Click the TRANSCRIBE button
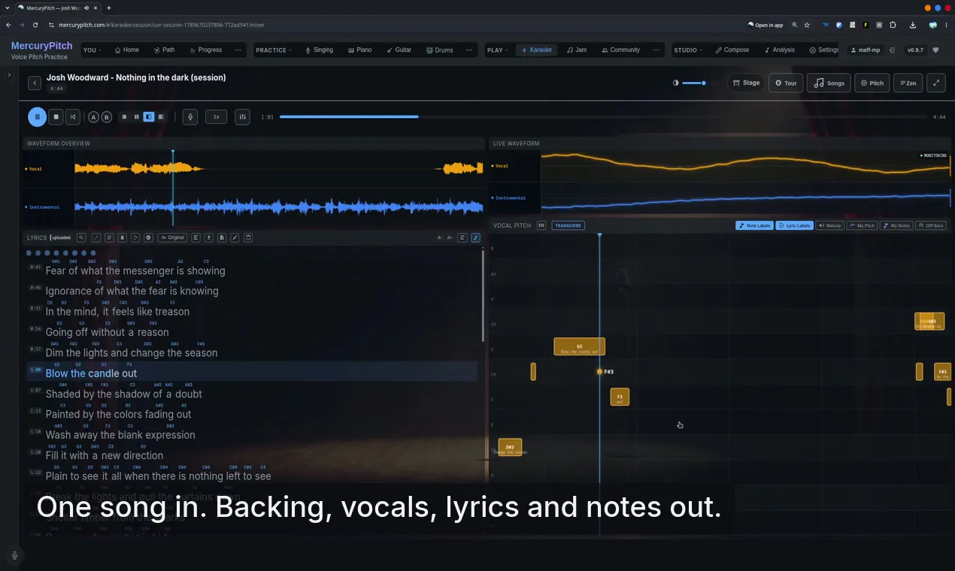Screen dimensions: 955x571 (x=568, y=225)
